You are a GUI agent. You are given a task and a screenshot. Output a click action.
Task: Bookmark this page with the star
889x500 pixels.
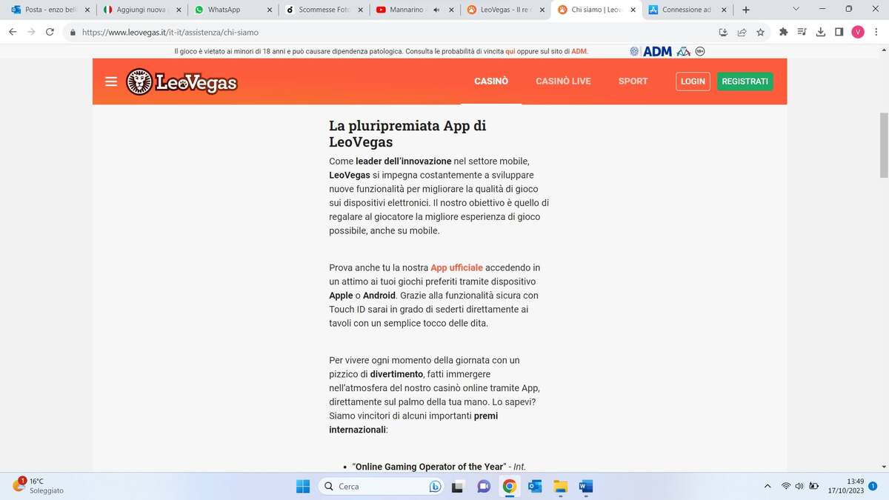(760, 32)
